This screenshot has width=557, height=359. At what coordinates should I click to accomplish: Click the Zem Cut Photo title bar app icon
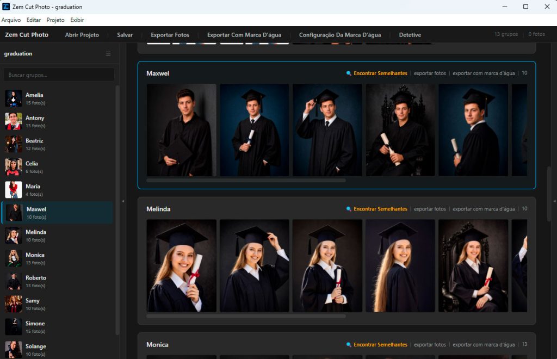coord(5,7)
